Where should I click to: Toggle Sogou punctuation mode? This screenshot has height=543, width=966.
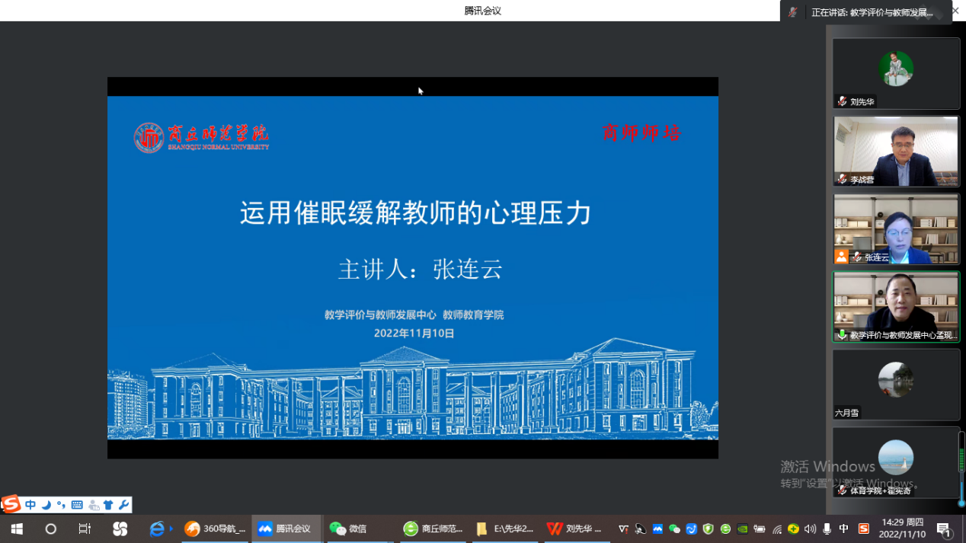[61, 505]
